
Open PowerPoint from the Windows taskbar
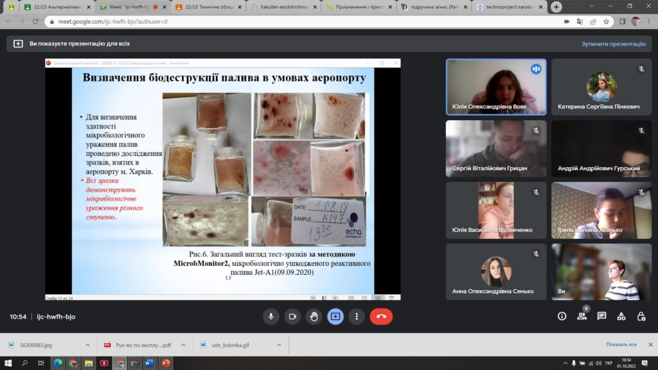165,363
